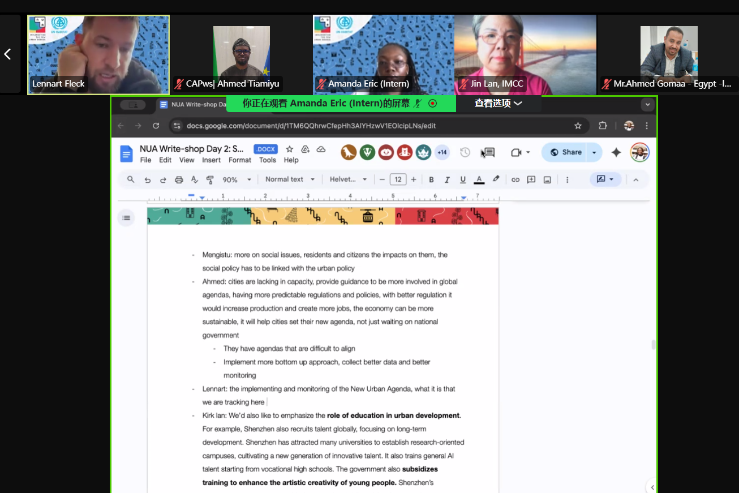
Task: Open the Format menu
Action: (240, 160)
